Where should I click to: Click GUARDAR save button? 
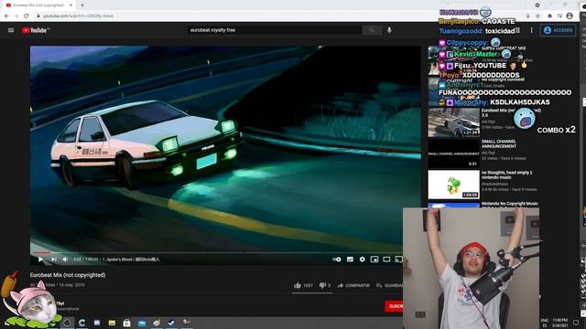(389, 285)
